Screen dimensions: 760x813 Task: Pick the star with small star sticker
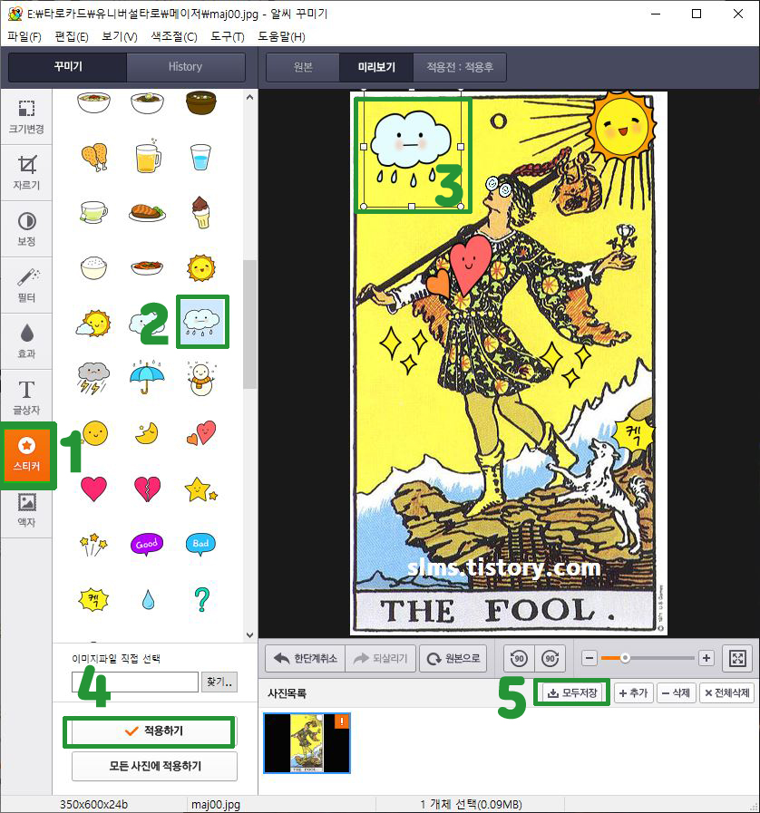(200, 489)
